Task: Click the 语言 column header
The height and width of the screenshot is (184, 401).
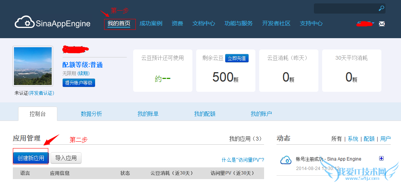Action: (25, 173)
